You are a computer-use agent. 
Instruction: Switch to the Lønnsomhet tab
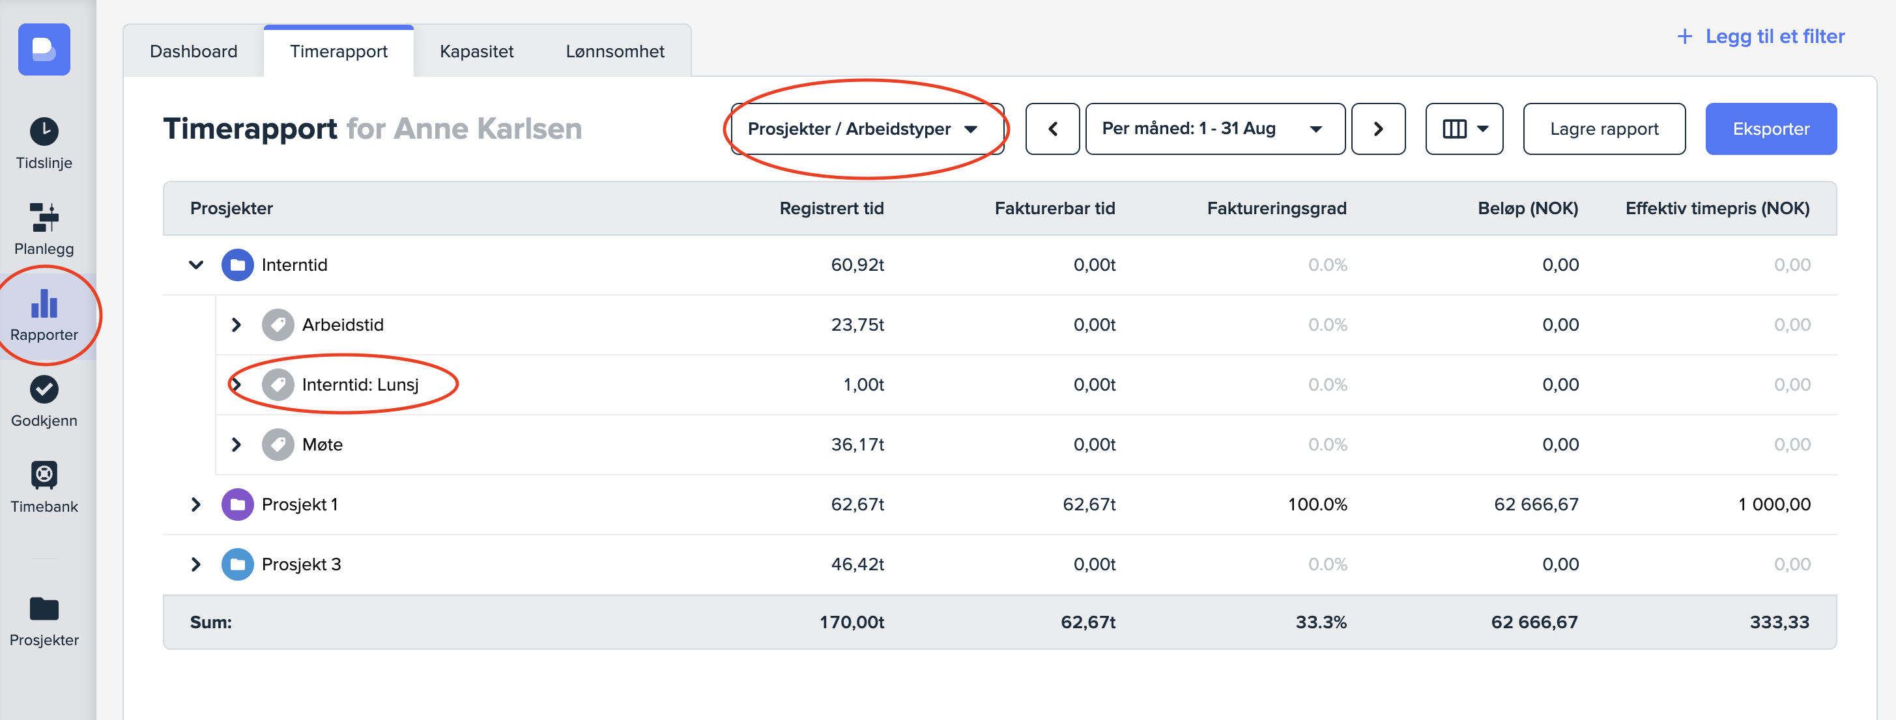click(x=614, y=51)
